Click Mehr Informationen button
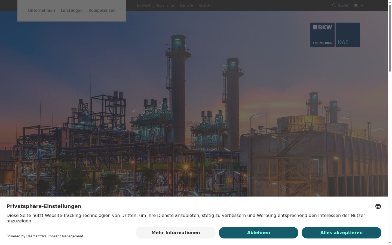This screenshot has width=392, height=245. point(176,233)
